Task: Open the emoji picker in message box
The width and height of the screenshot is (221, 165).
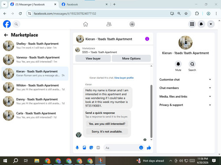Action: point(141,147)
